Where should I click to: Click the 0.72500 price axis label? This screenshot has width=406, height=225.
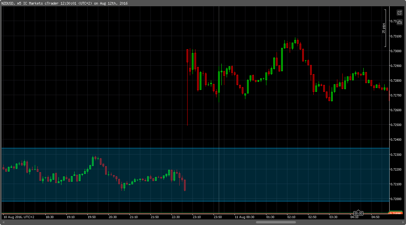pyautogui.click(x=396, y=125)
